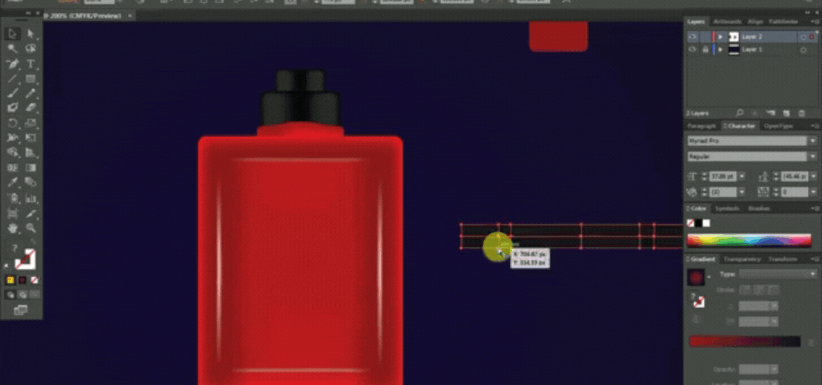Open the leading value dropdown arrow
Viewport: 822px width, 385px height.
click(x=812, y=176)
